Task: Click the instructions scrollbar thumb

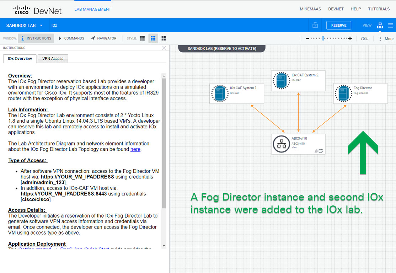Action: 164,143
